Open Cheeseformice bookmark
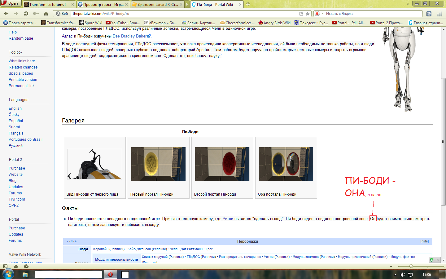 tap(237, 23)
